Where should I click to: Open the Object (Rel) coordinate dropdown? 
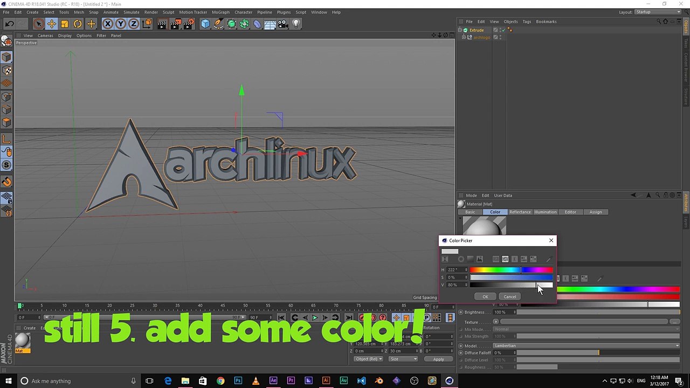click(x=368, y=359)
